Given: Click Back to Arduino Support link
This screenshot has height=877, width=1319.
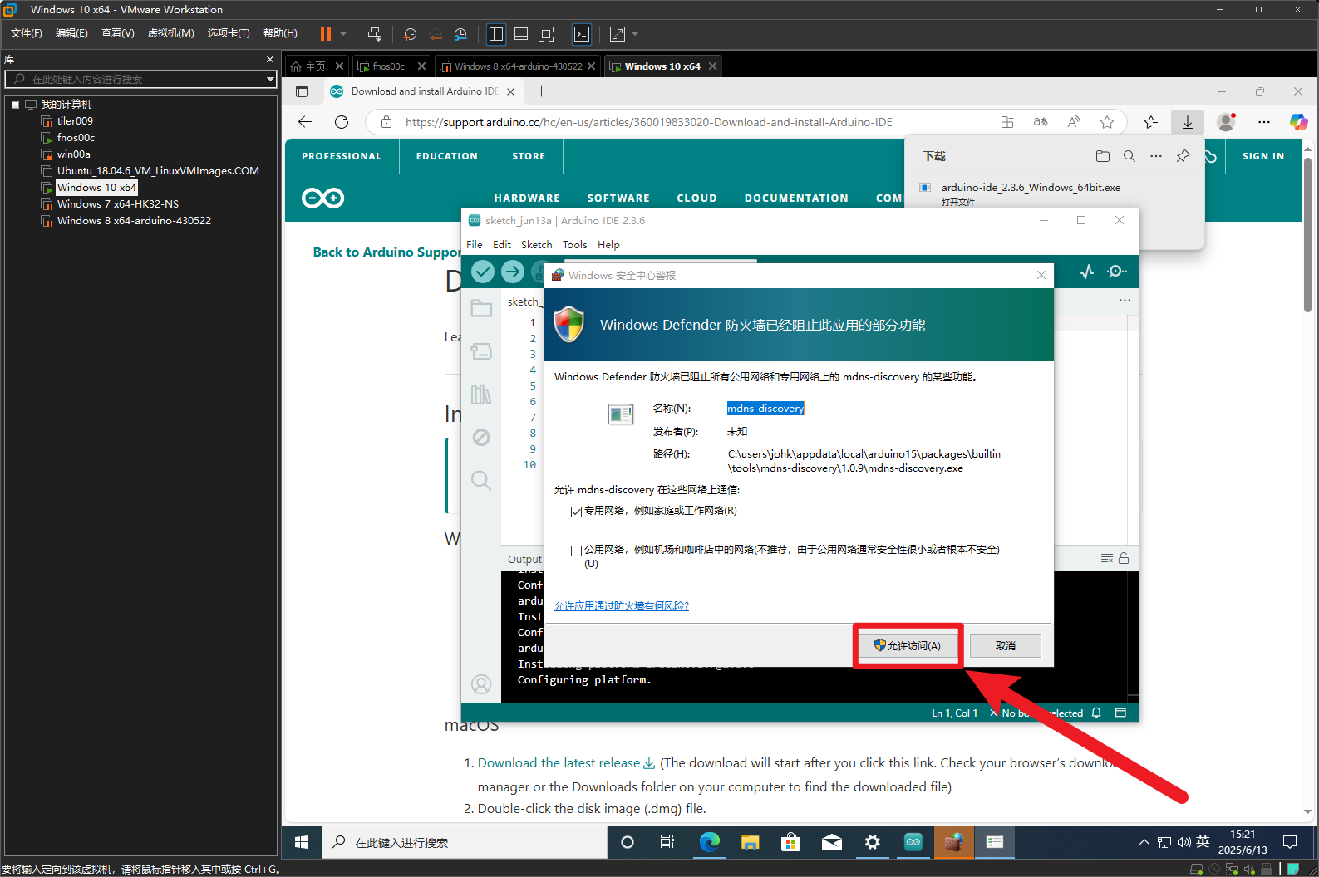Looking at the screenshot, I should pyautogui.click(x=386, y=252).
